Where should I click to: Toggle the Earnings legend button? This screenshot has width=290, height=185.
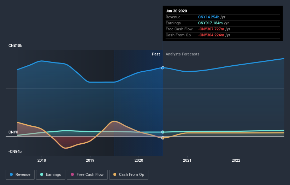[51, 175]
